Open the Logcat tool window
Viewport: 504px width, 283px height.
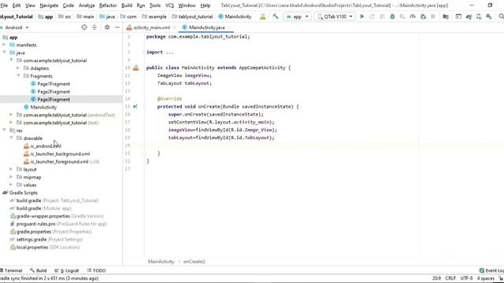[66, 270]
